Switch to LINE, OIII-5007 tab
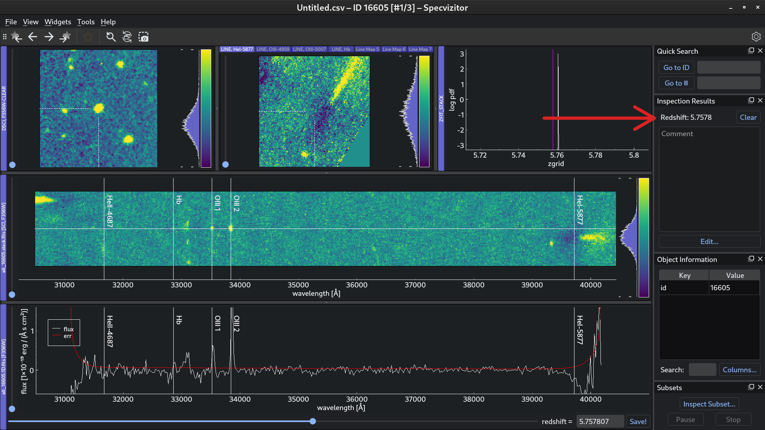The image size is (765, 430). pyautogui.click(x=310, y=49)
